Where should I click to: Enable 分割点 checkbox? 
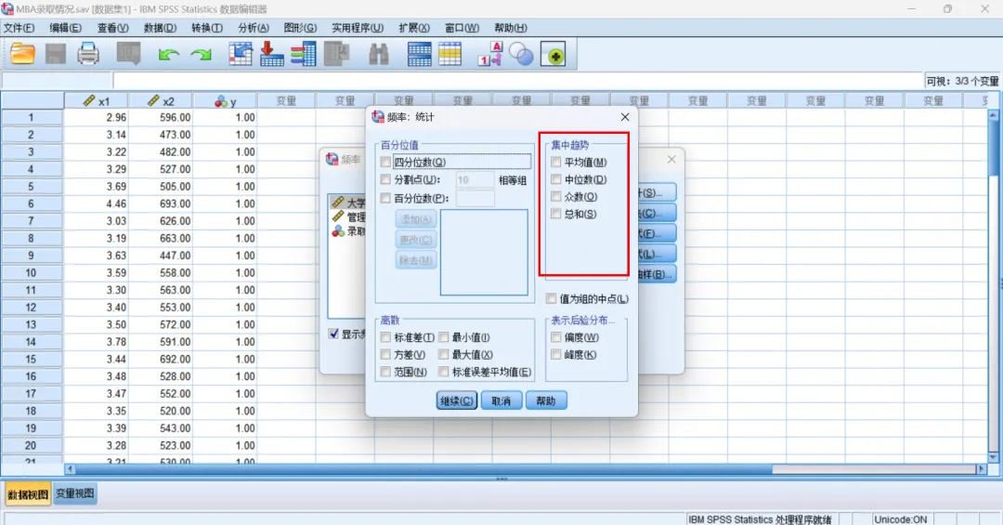(385, 179)
